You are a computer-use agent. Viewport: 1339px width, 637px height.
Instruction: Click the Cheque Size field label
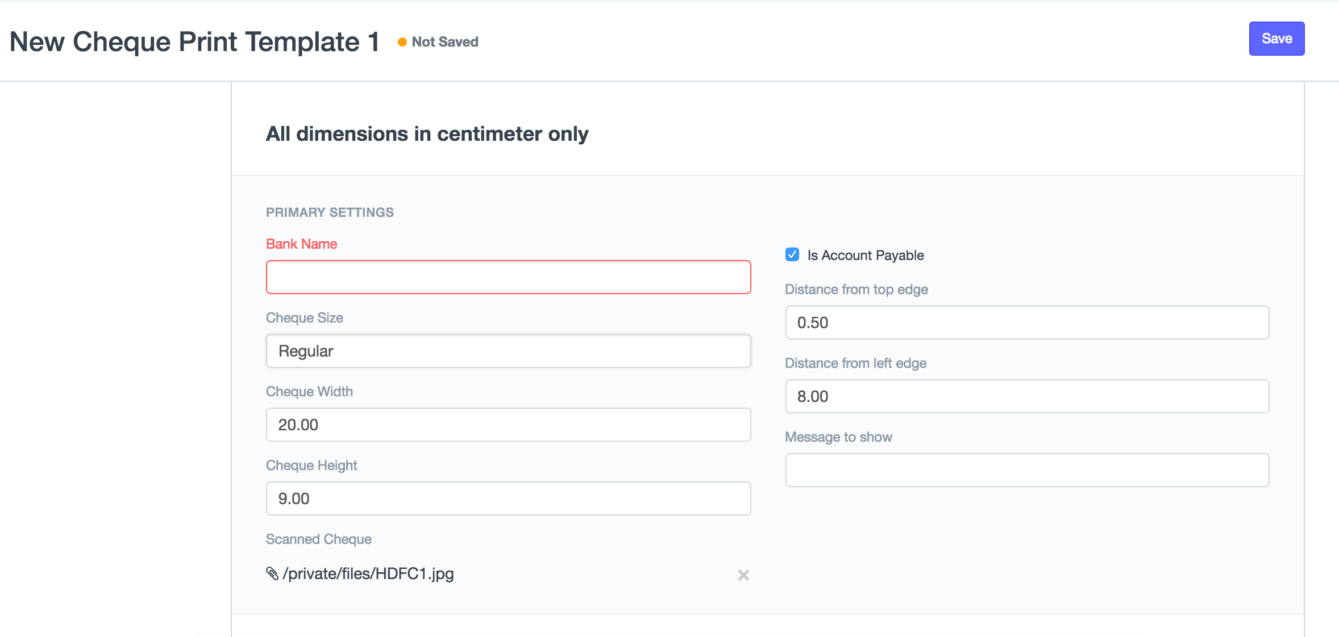pos(304,318)
